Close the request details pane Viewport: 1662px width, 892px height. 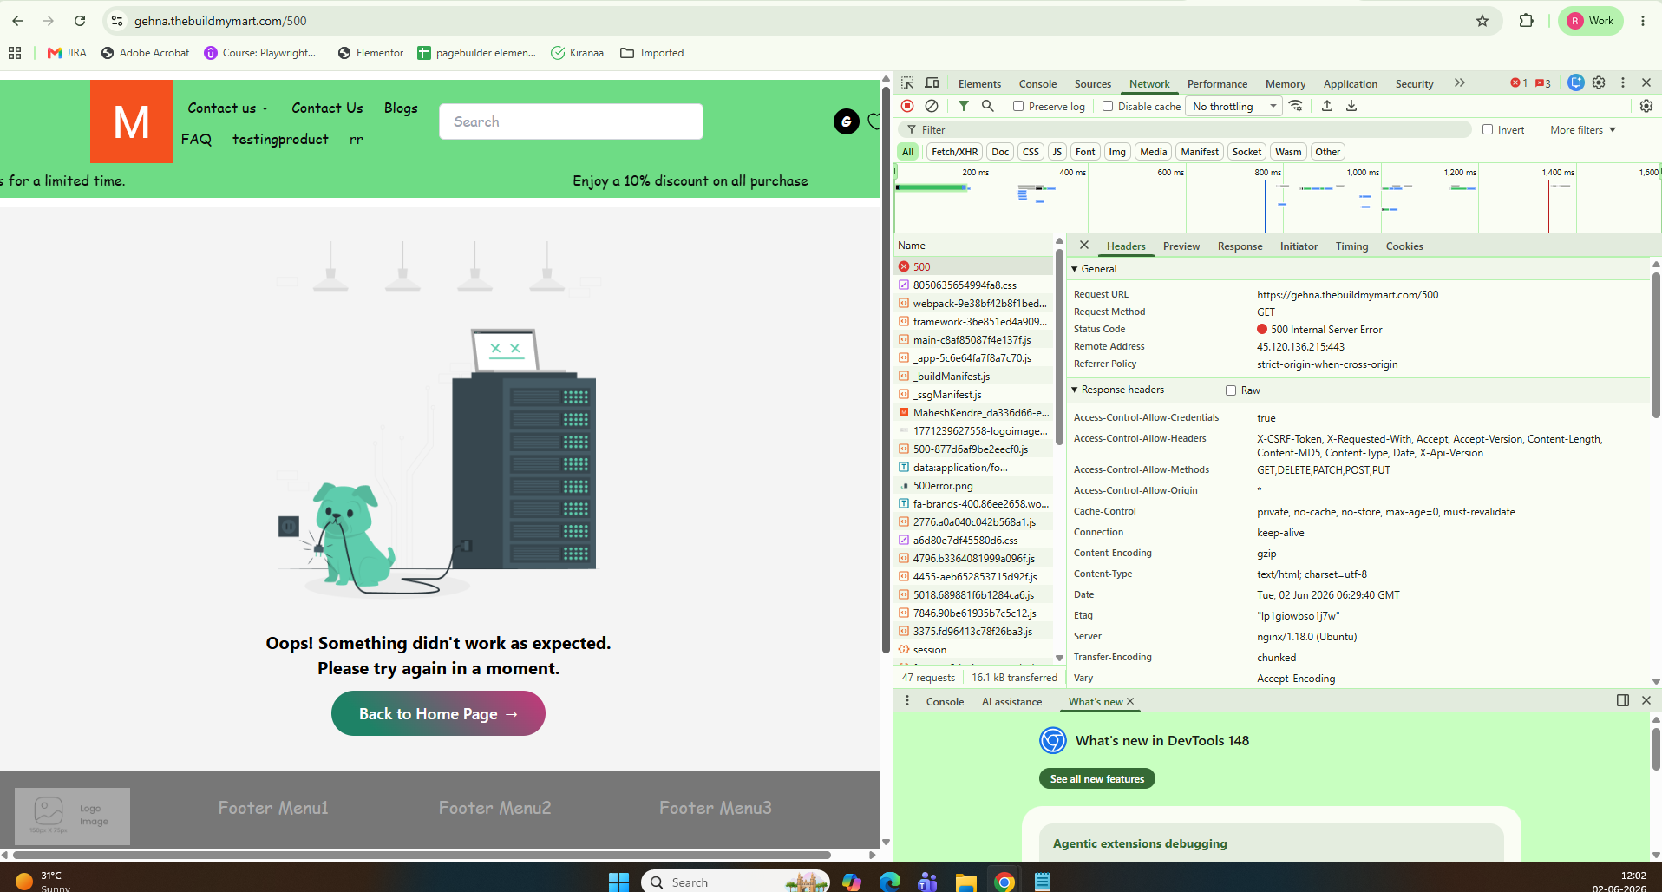(1084, 246)
